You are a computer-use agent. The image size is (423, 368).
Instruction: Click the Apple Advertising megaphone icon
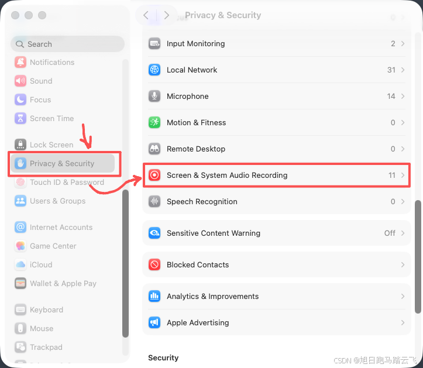154,322
